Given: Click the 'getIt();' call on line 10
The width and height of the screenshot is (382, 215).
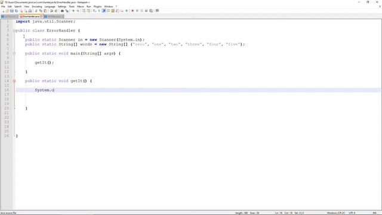Looking at the screenshot, I should pyautogui.click(x=44, y=63).
